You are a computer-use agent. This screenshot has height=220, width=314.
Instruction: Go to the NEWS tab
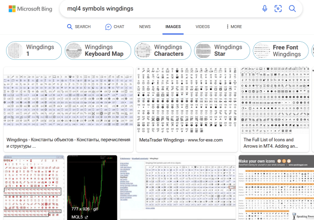tap(145, 27)
